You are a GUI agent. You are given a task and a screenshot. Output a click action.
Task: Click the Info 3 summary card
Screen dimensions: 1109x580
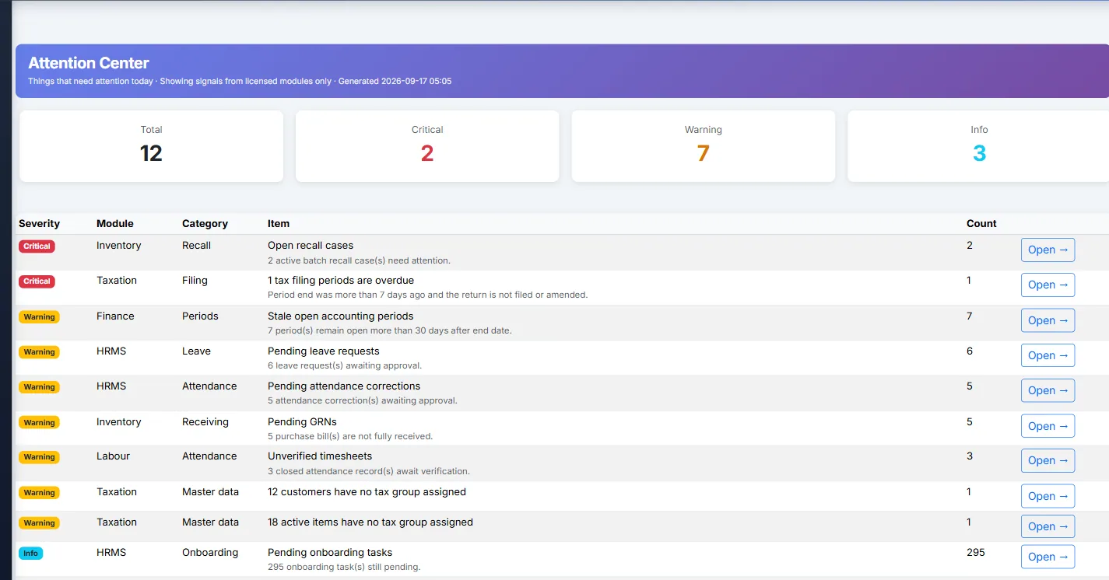pyautogui.click(x=979, y=146)
